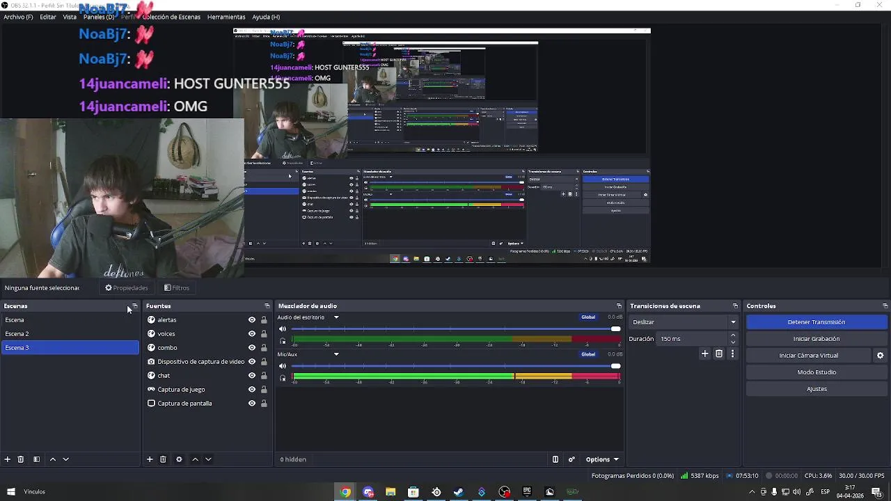Open virtual camera settings gear
The width and height of the screenshot is (891, 501).
click(x=880, y=356)
